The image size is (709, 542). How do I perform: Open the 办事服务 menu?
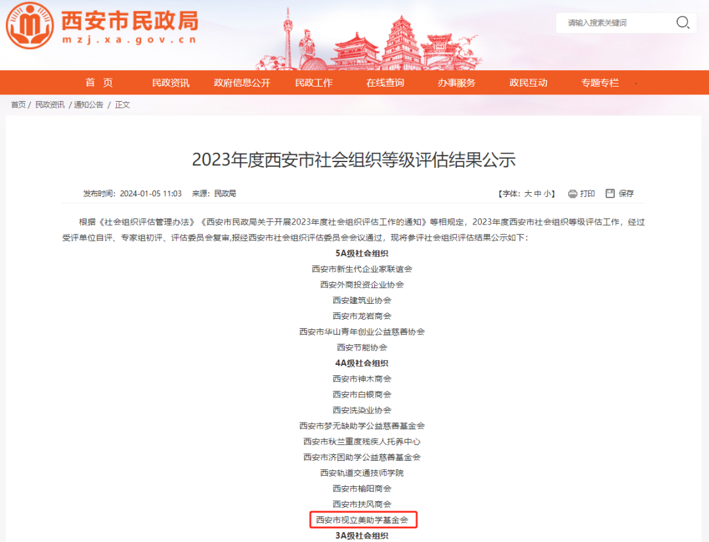click(x=457, y=83)
